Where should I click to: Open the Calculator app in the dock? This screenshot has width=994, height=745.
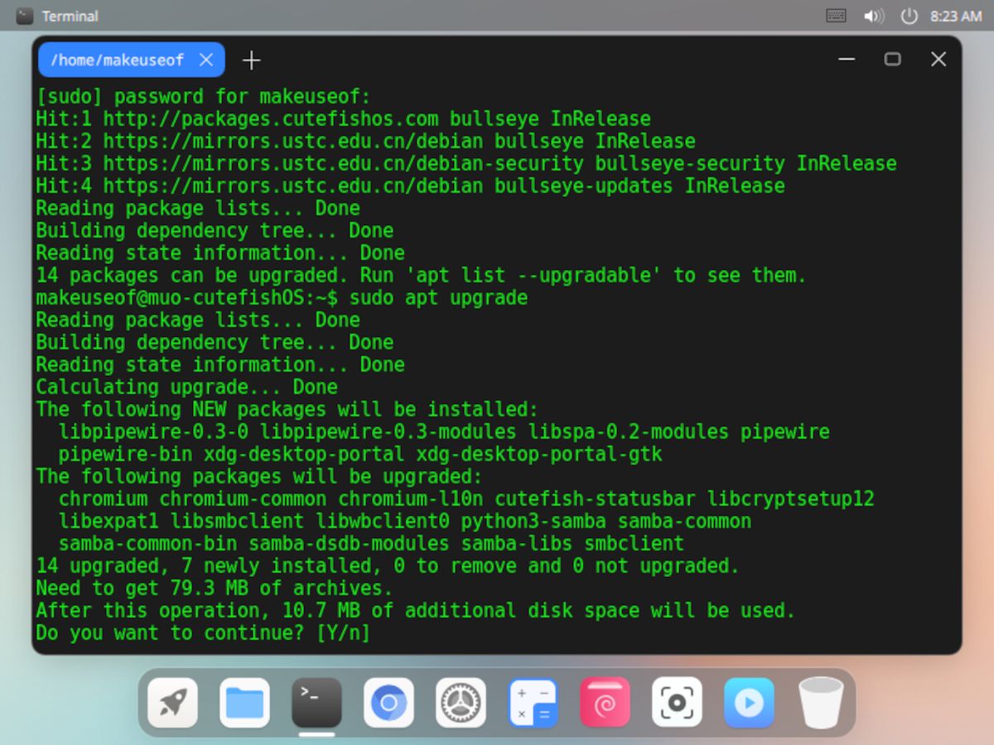[533, 703]
